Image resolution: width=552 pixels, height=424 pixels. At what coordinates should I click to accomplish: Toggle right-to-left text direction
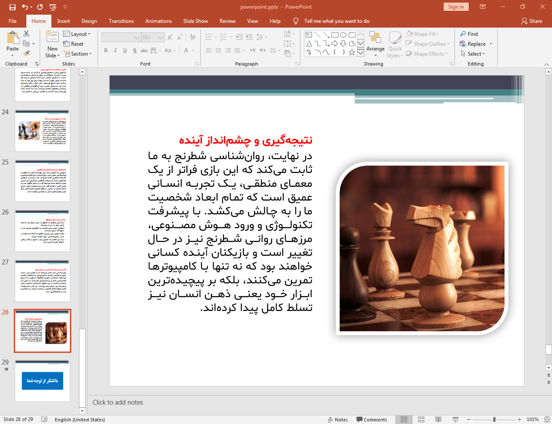(x=262, y=50)
